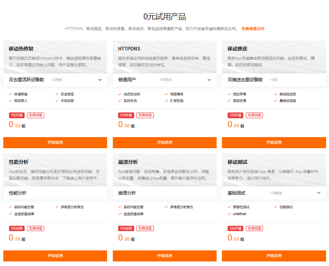The width and height of the screenshot is (329, 266).
Task: Expand the 月去重活跃设备数 dropdown chevron
Action: 100,80
